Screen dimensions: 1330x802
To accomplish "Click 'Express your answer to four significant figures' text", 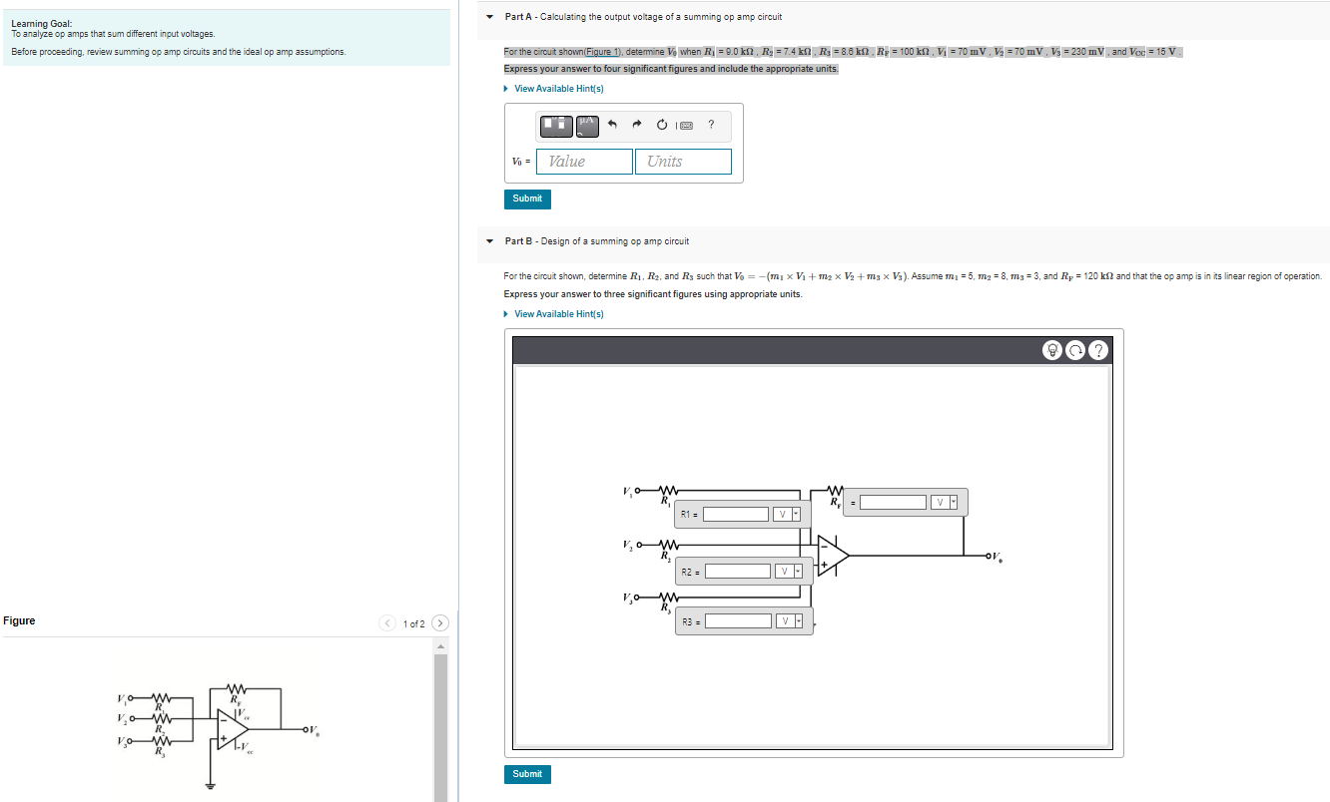I will (671, 69).
